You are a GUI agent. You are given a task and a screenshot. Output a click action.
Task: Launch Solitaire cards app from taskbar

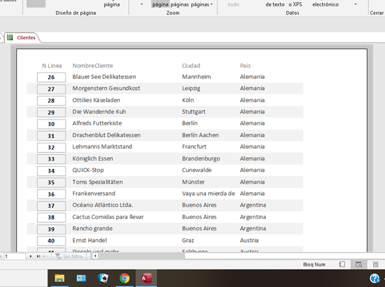[103, 278]
